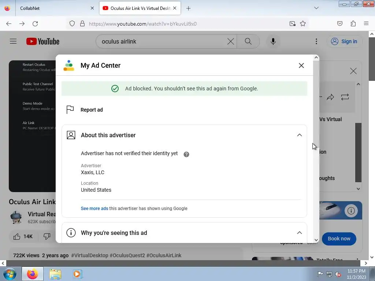Start voice search with the microphone
The height and width of the screenshot is (281, 375).
[x=273, y=41]
